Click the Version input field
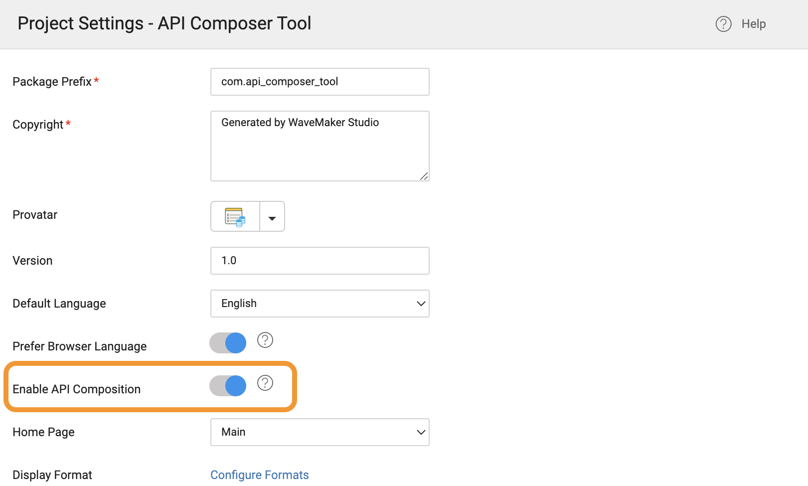The width and height of the screenshot is (808, 486). click(320, 261)
